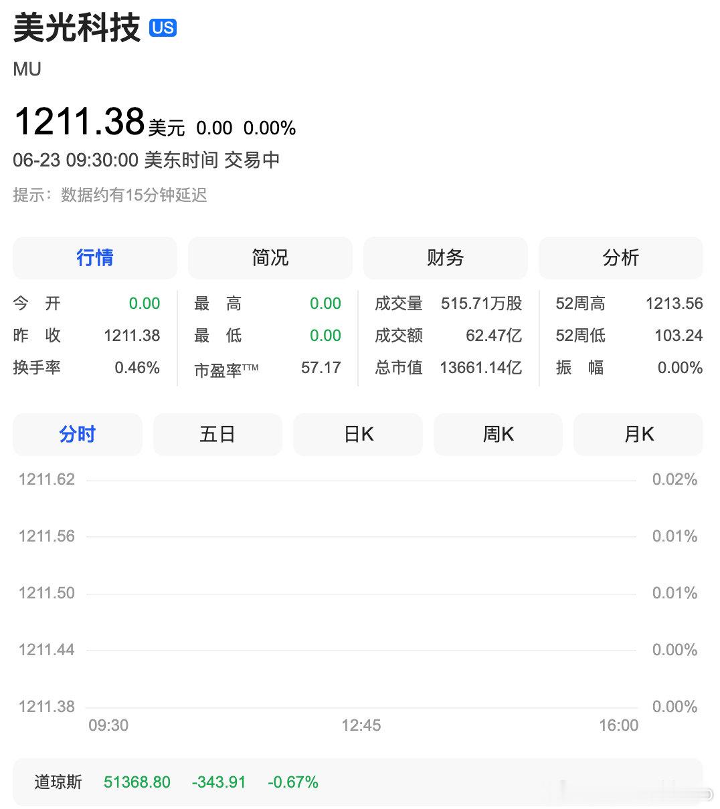The width and height of the screenshot is (720, 809).
Task: Click the current price 1211.38
Action: point(79,122)
